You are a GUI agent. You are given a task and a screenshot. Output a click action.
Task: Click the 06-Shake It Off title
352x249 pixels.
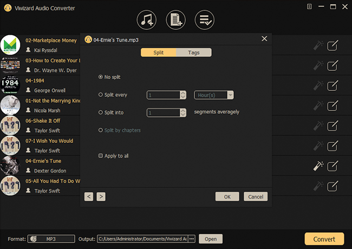click(x=43, y=121)
